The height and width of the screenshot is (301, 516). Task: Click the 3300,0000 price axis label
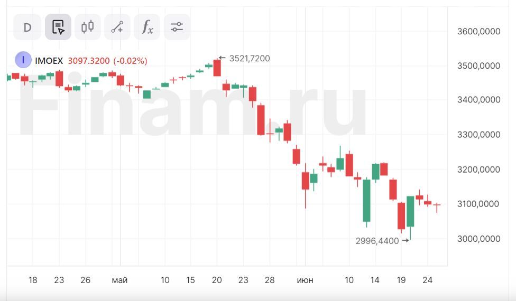click(478, 135)
